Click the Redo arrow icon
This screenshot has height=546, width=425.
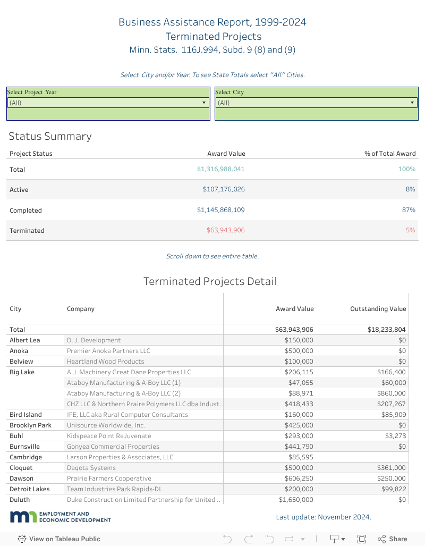pyautogui.click(x=248, y=539)
